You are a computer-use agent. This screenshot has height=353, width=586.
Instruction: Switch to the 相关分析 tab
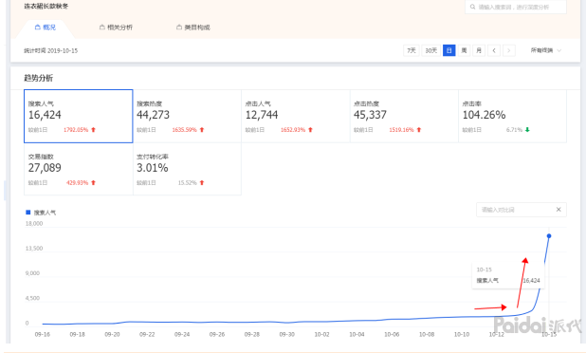pos(116,28)
